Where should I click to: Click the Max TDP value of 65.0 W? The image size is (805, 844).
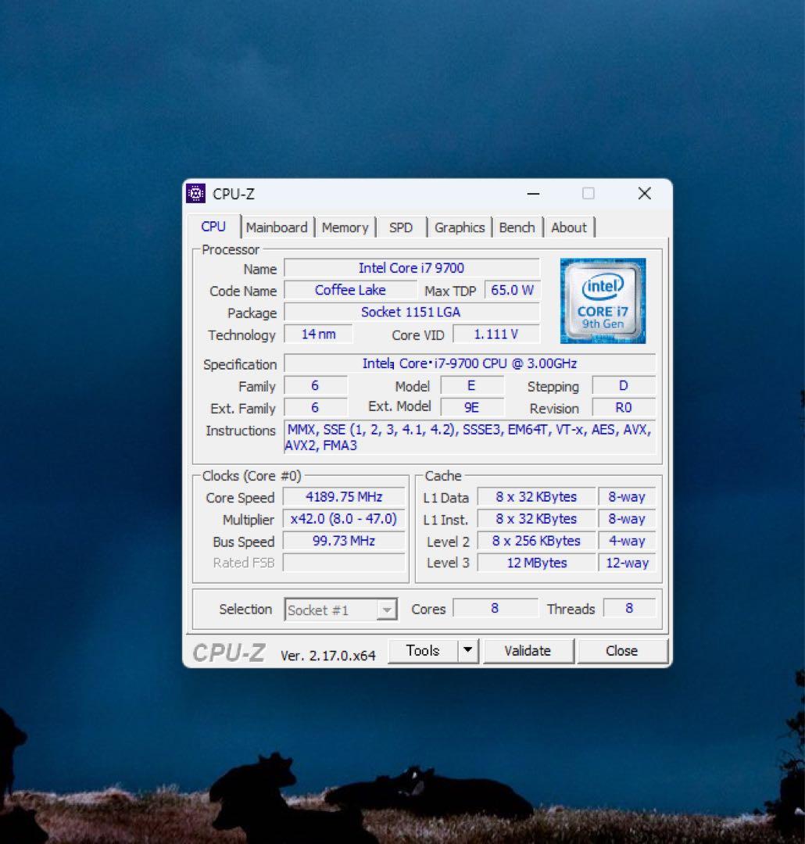(x=512, y=290)
